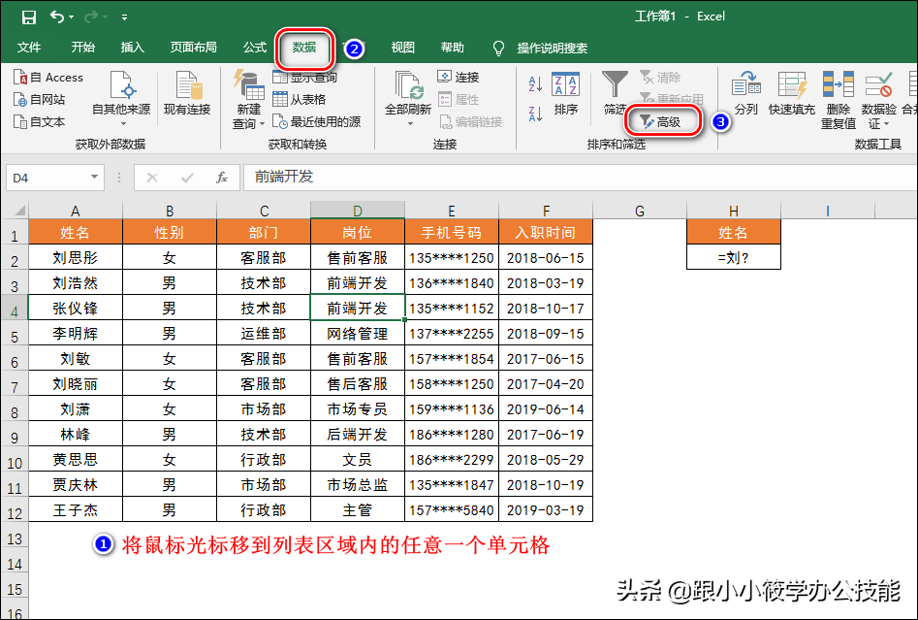The height and width of the screenshot is (620, 918).
Task: Switch to the 开始 ribbon tab
Action: pos(82,48)
